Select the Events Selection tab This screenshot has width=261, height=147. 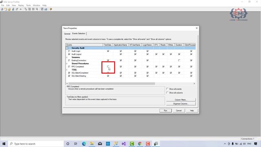pyautogui.click(x=79, y=33)
